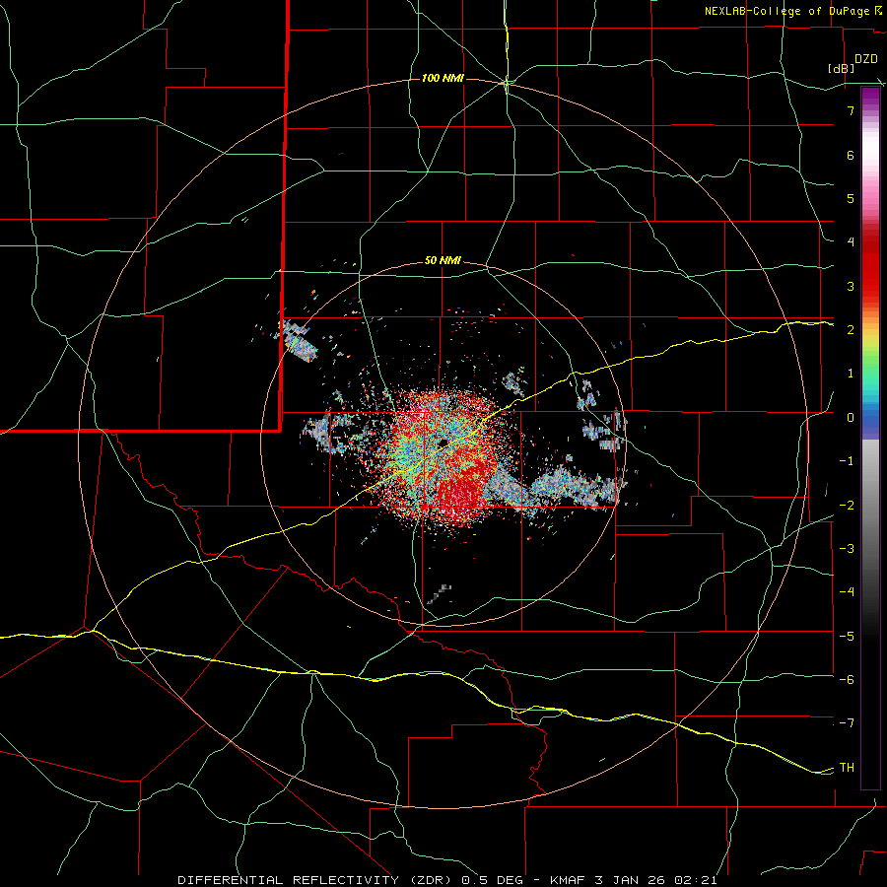Click the 100 NMI range ring label
This screenshot has width=887, height=887.
coord(443,78)
